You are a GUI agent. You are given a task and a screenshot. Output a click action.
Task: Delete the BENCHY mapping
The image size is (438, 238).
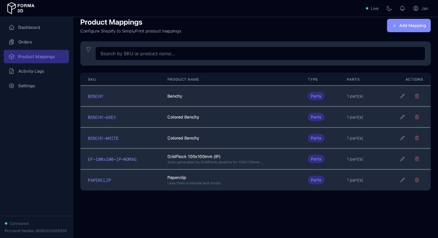click(417, 96)
